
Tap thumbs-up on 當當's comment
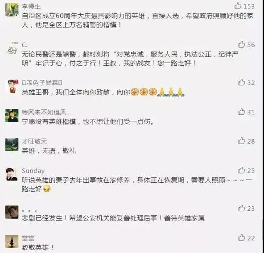[x=241, y=238]
